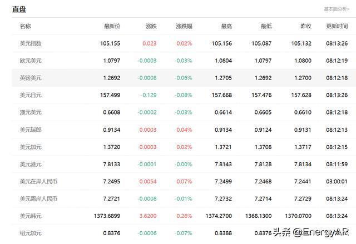Click percent change -0.00% for 美元港元
356x244 pixels.
[183, 164]
